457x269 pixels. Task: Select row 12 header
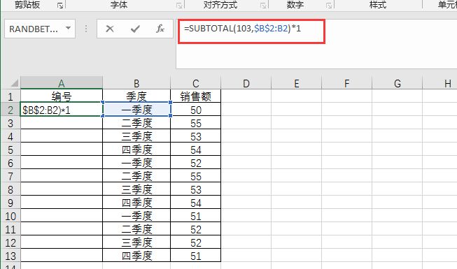coord(10,242)
